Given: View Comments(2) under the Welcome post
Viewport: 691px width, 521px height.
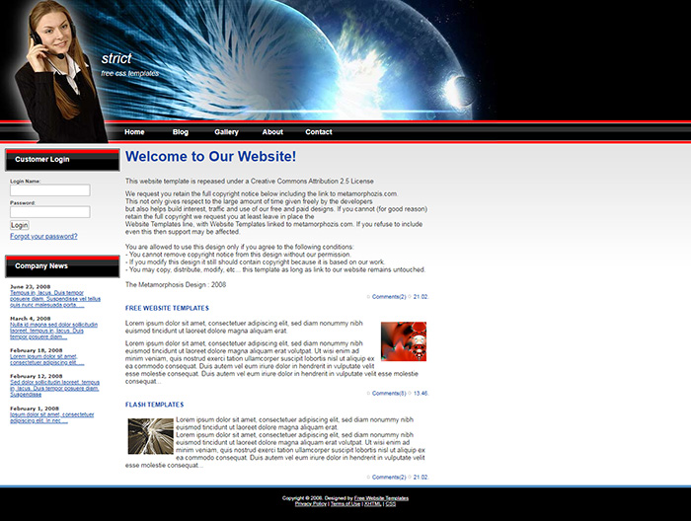Looking at the screenshot, I should click(x=389, y=297).
